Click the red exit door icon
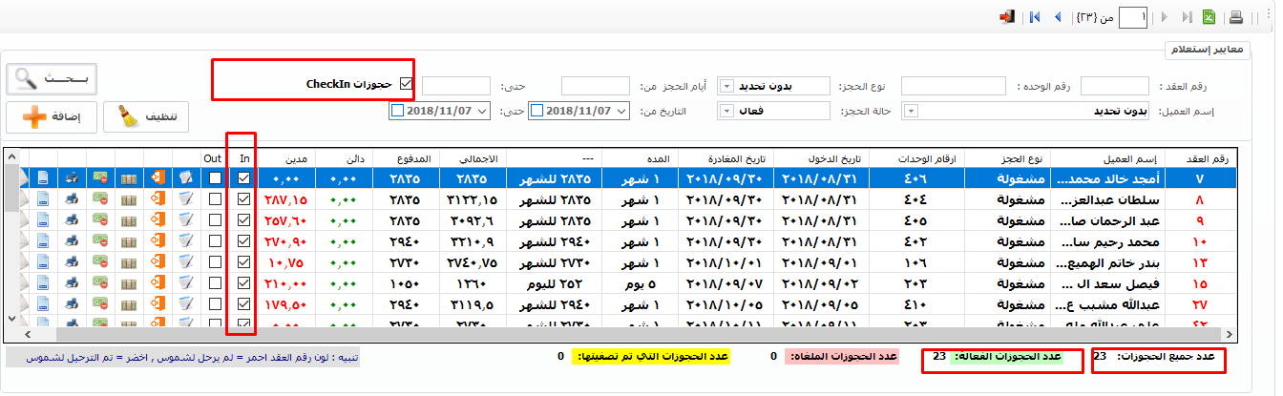Image resolution: width=1283 pixels, height=396 pixels. (1005, 17)
